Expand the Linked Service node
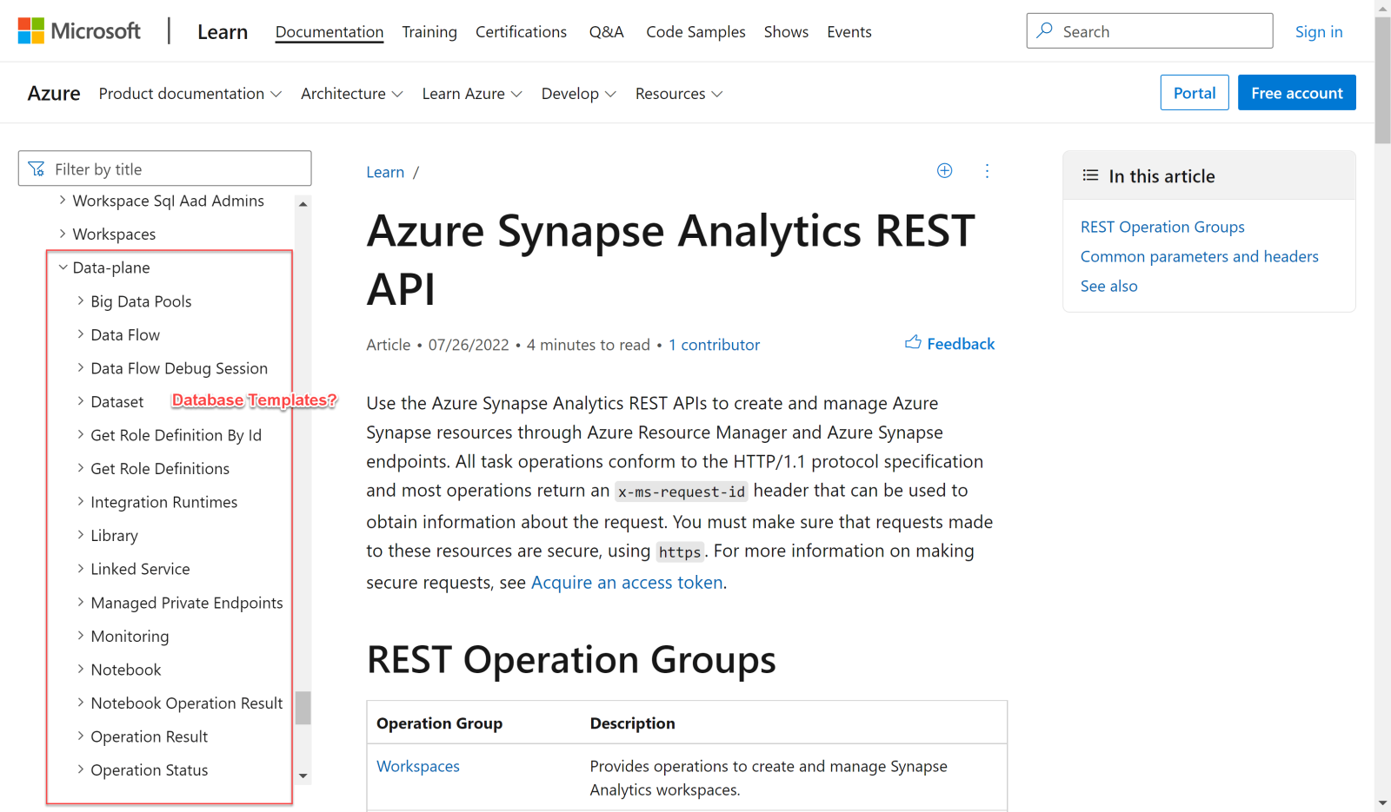The width and height of the screenshot is (1391, 812). [x=80, y=569]
